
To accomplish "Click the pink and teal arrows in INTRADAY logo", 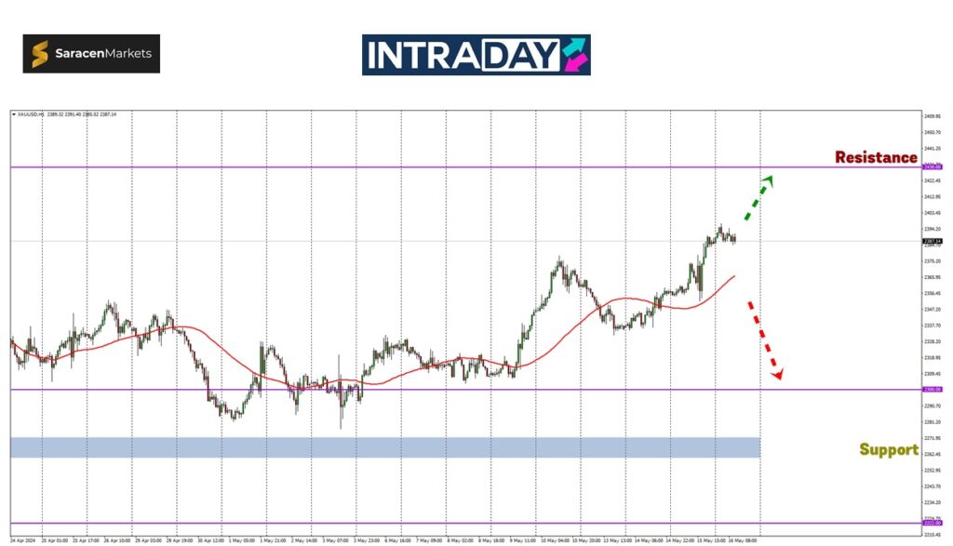I will point(576,55).
